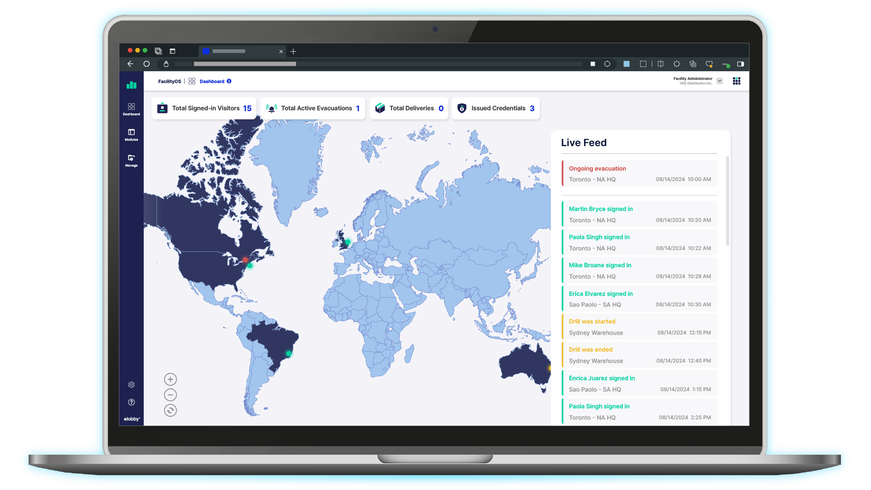Click the Total Deliveries package icon

[379, 108]
